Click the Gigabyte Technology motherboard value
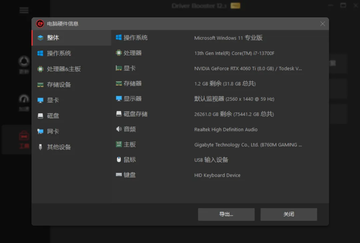360x243 pixels. [248, 145]
